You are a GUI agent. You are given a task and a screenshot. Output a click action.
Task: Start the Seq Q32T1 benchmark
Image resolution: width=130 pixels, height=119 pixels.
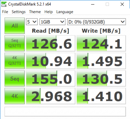tap(15, 43)
